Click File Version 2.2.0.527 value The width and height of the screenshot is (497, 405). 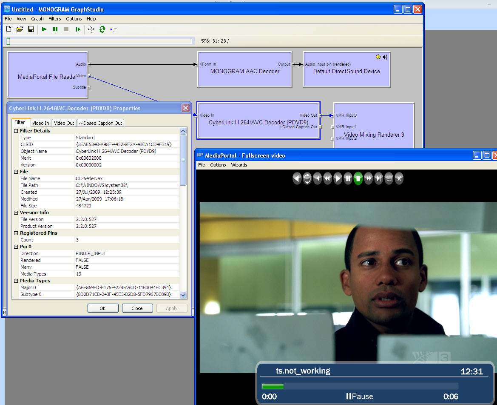(x=86, y=219)
